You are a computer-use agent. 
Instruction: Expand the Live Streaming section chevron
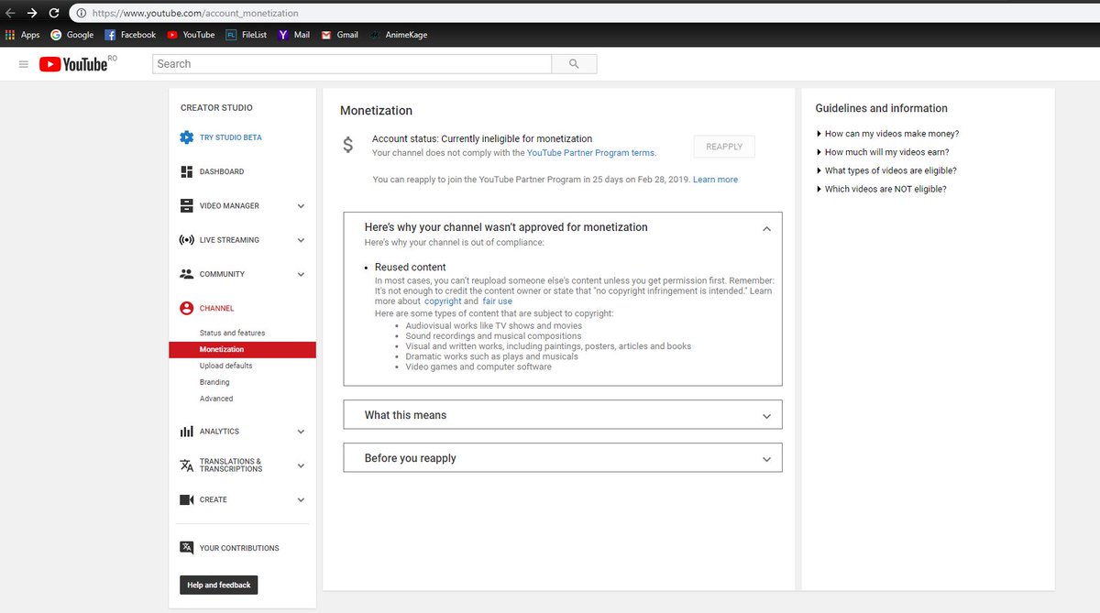pyautogui.click(x=301, y=240)
